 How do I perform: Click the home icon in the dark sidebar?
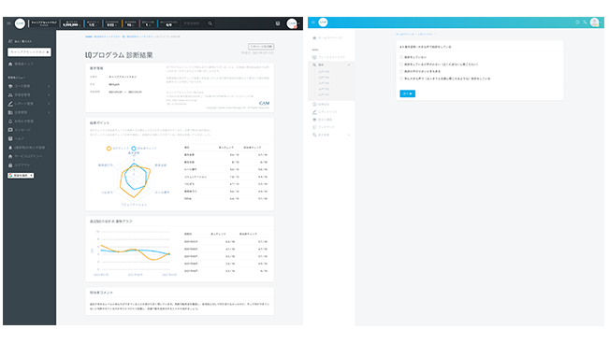tap(10, 64)
